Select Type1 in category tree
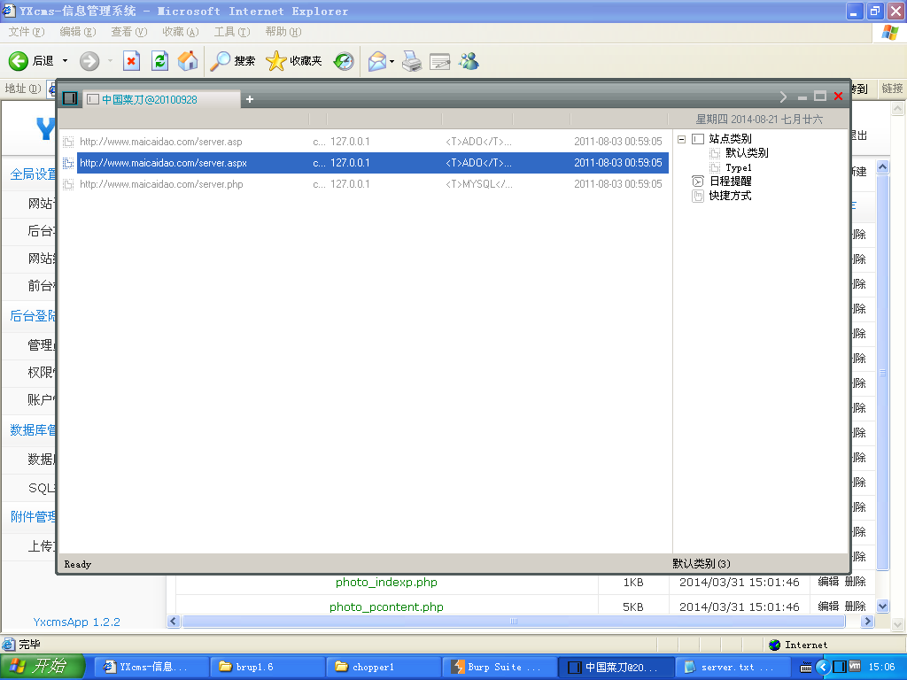 pyautogui.click(x=739, y=167)
